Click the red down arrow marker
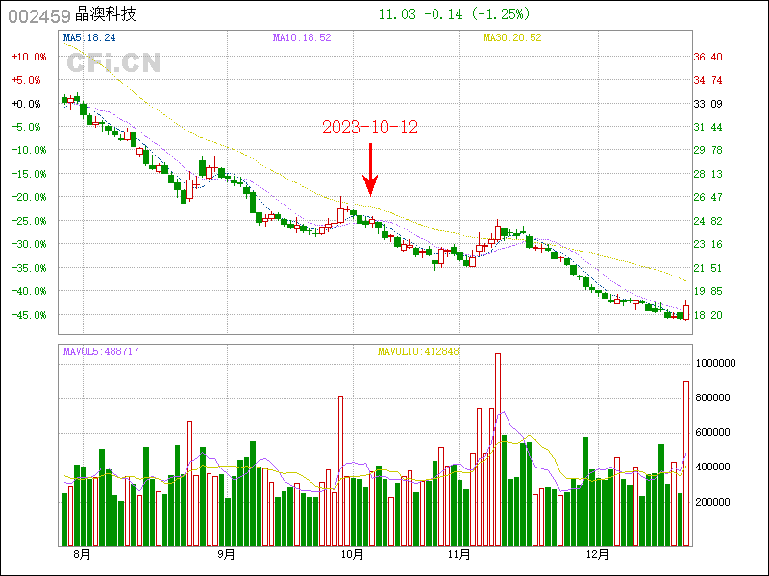The image size is (769, 576). click(x=370, y=169)
